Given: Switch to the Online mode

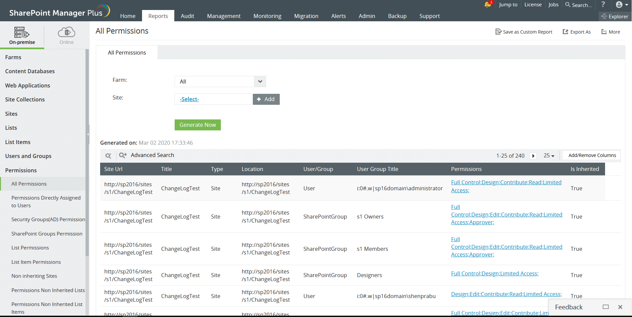Looking at the screenshot, I should [x=67, y=35].
